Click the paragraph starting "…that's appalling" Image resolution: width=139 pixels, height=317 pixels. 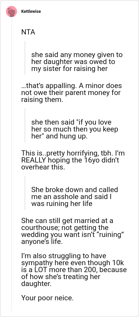coord(72,93)
